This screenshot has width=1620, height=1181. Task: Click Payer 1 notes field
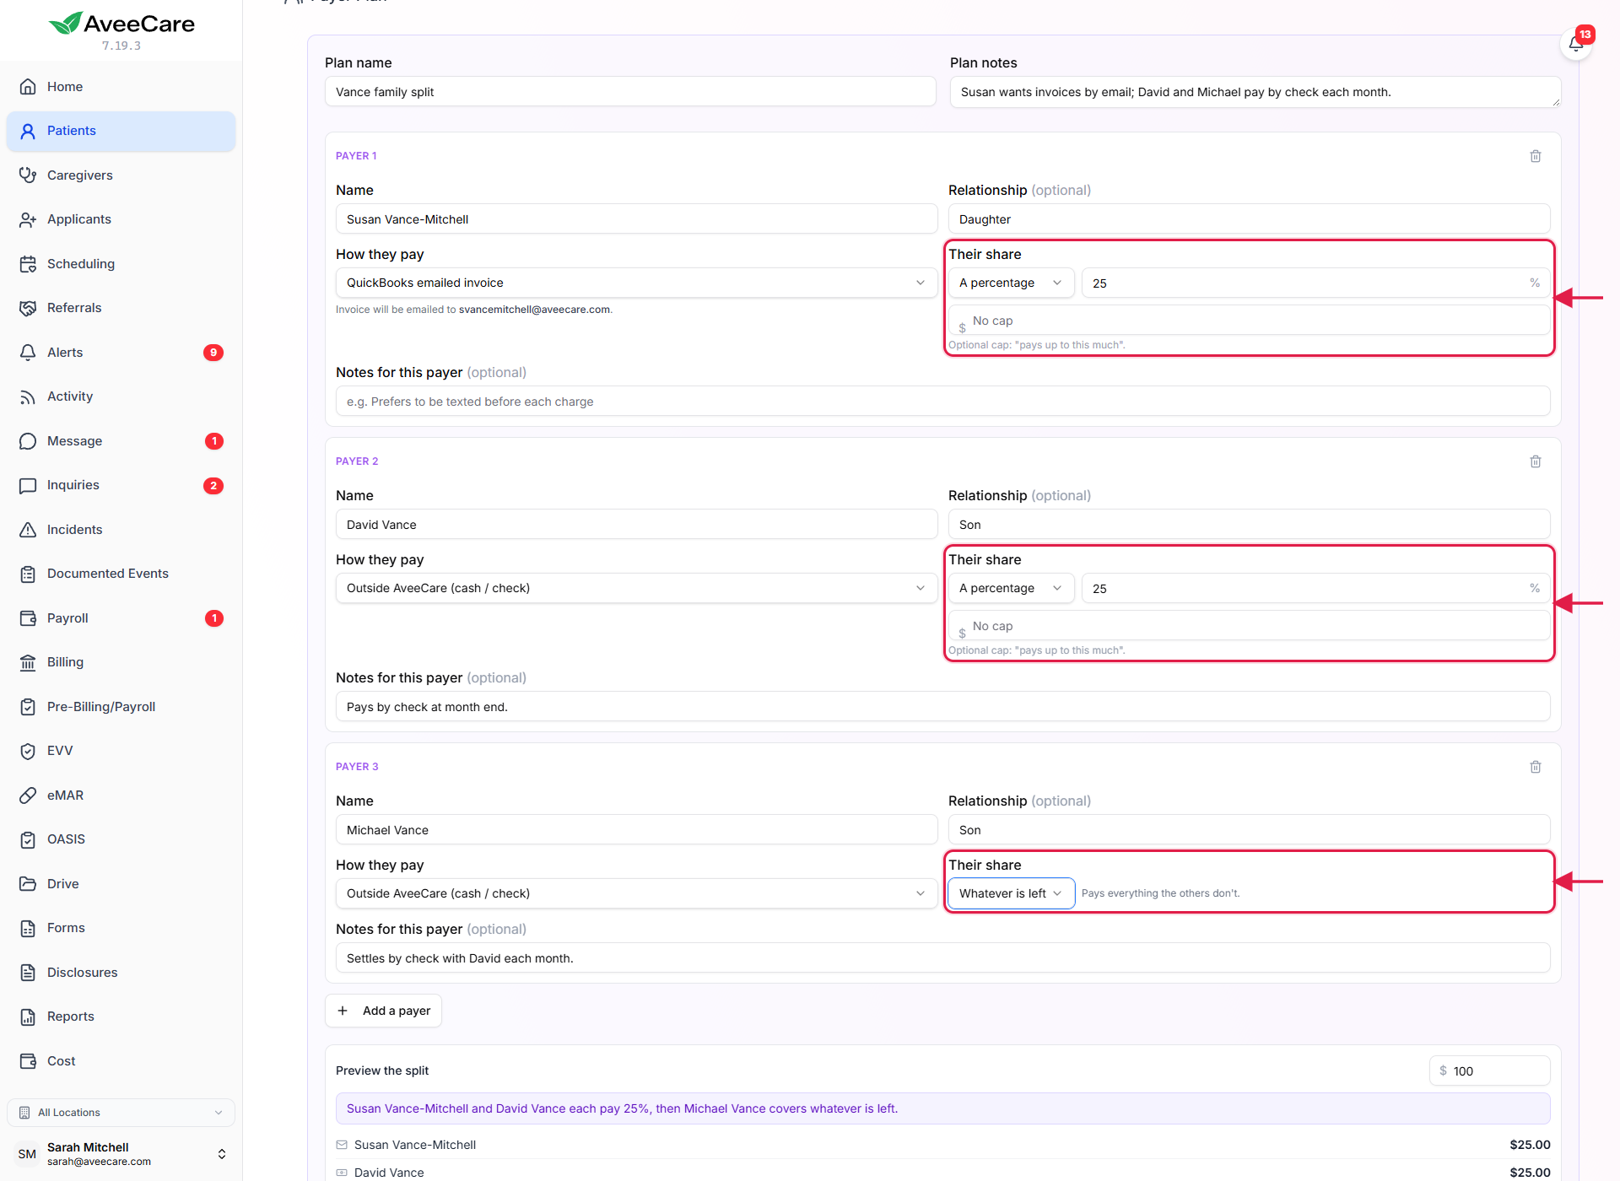pos(942,402)
